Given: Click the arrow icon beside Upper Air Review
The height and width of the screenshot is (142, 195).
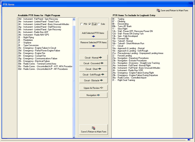Looking at the screenshot, I should (x=102, y=88).
